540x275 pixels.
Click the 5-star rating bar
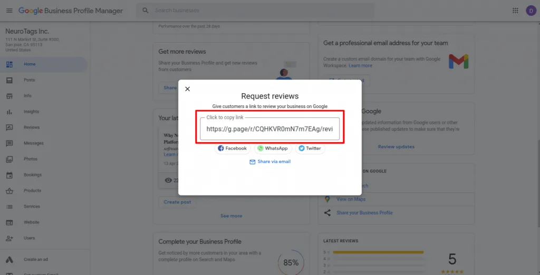[378, 252]
